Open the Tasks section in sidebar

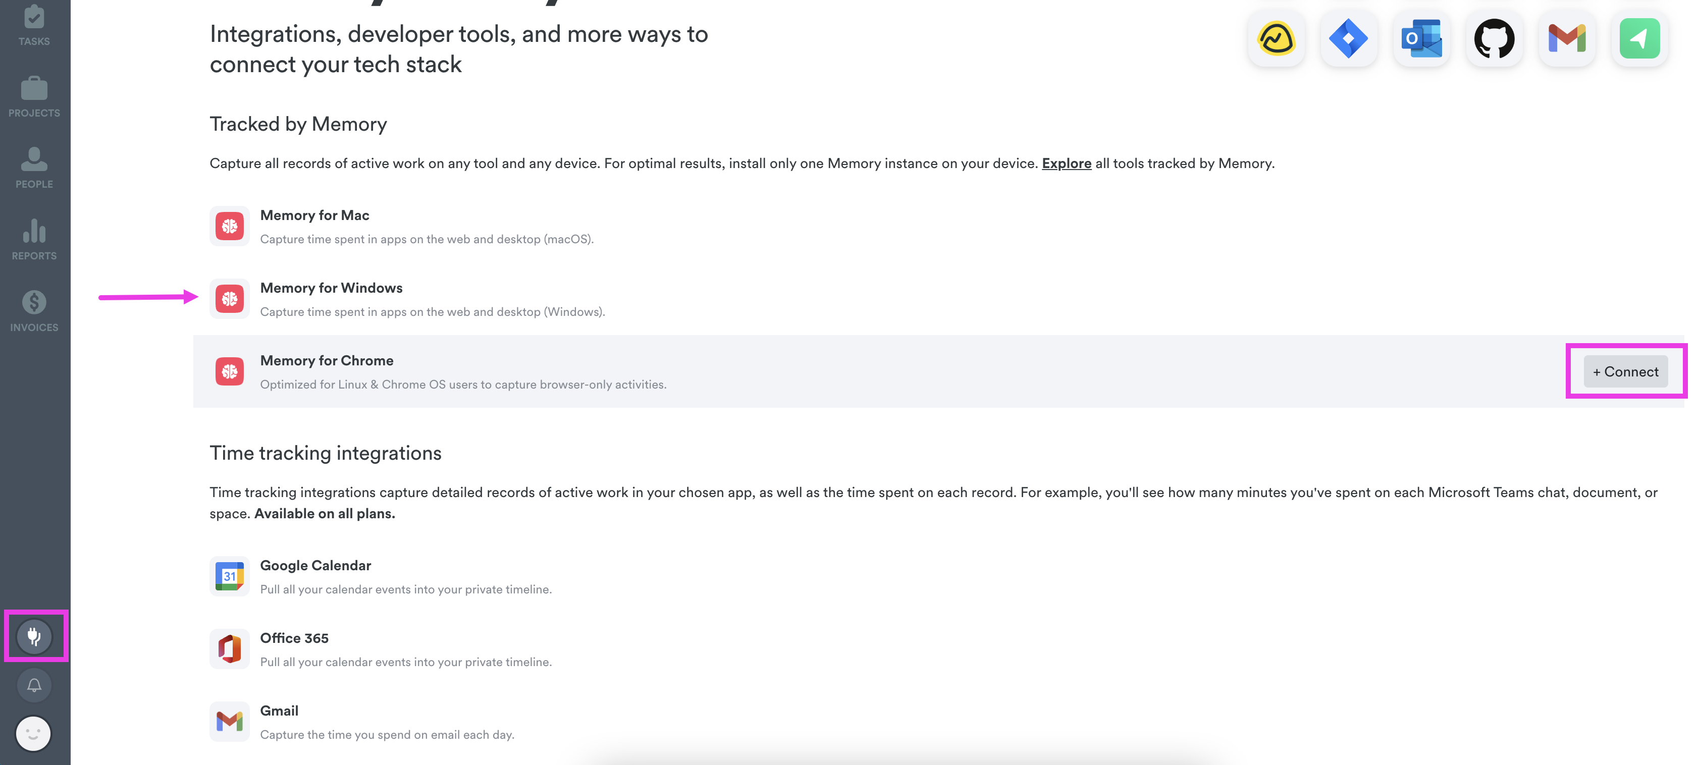point(34,26)
